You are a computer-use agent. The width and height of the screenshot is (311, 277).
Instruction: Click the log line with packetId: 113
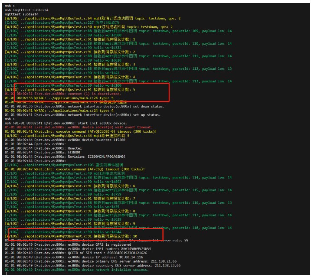(x=118, y=81)
